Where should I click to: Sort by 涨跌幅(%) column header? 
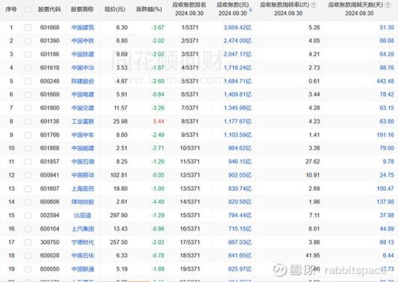[x=149, y=9]
